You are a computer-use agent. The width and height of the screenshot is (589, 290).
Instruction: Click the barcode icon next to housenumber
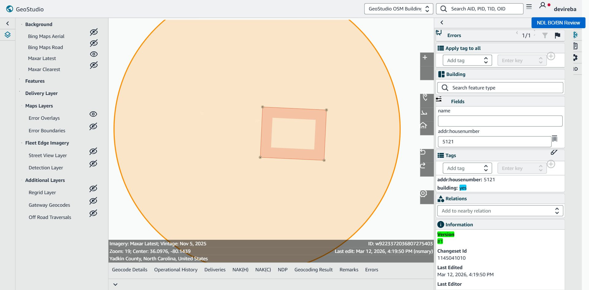coord(555,139)
